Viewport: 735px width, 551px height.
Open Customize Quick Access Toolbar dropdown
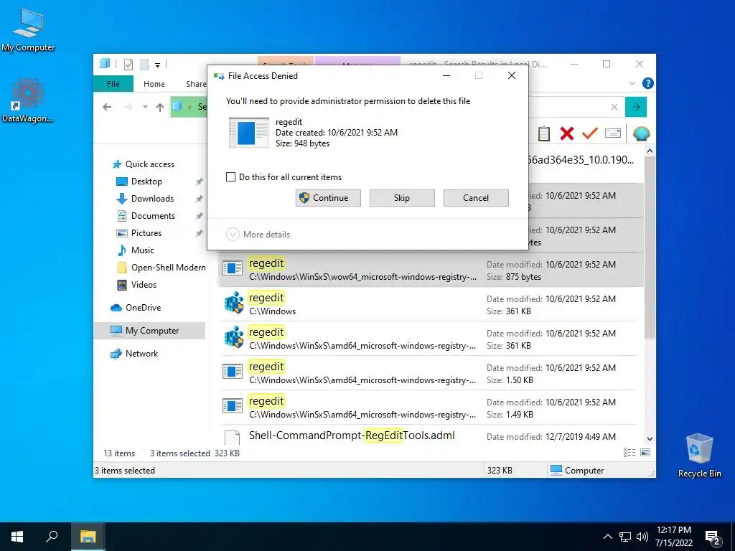(157, 65)
